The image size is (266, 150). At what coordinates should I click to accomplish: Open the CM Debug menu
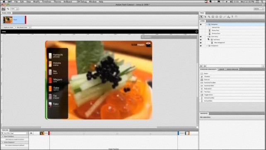point(82,2)
